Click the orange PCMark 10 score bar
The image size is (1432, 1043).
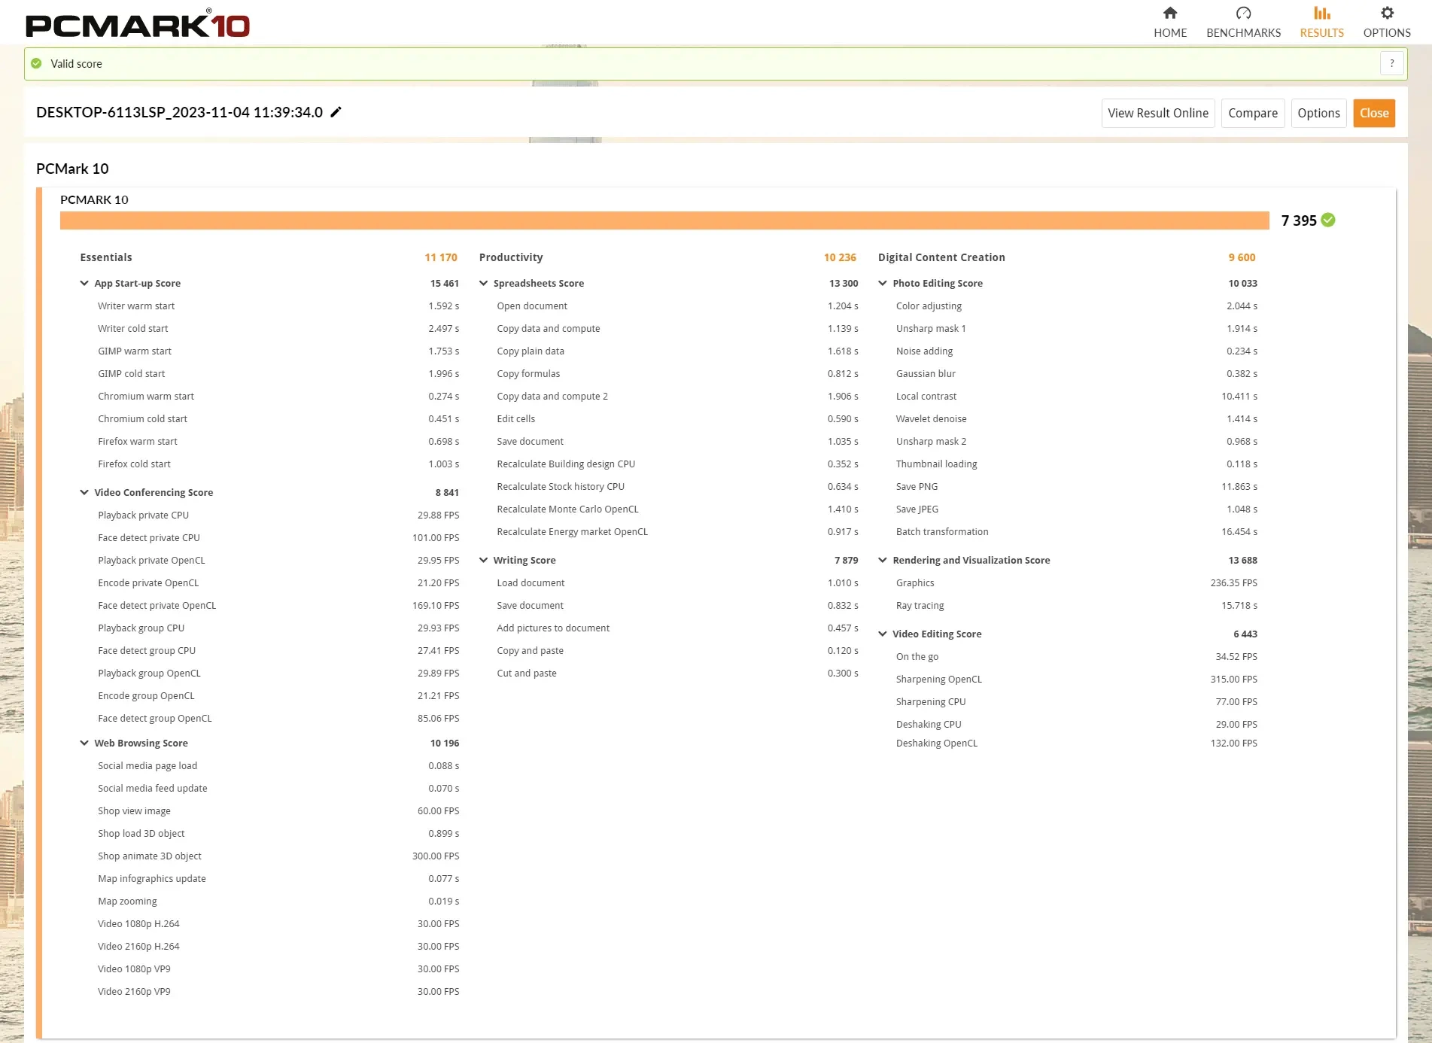click(664, 220)
